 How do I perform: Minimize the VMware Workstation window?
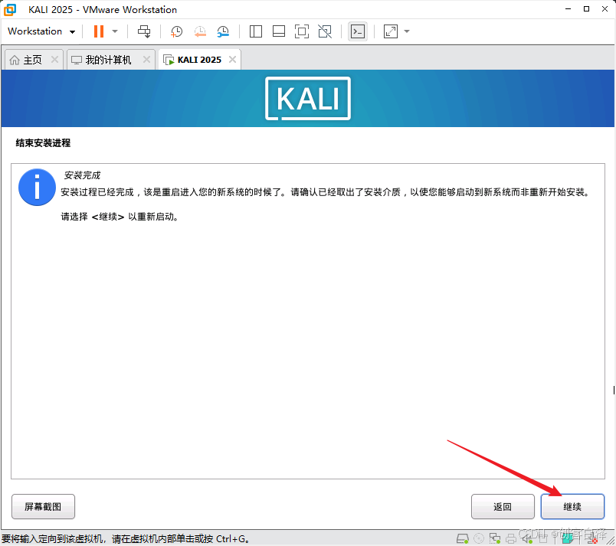coord(568,9)
